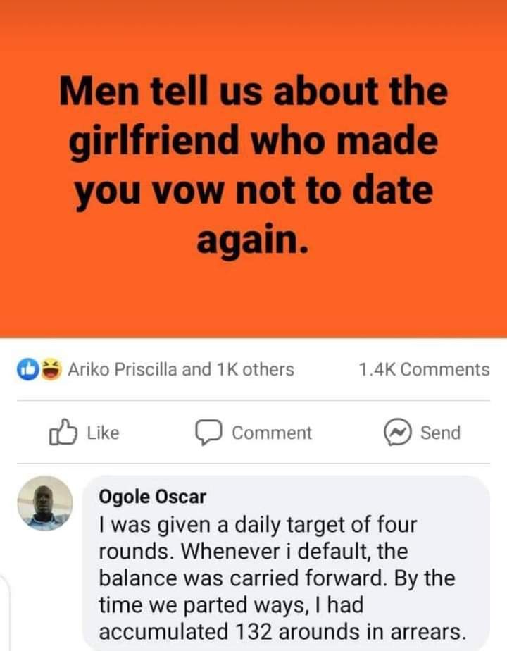Image resolution: width=507 pixels, height=651 pixels.
Task: Click the Ogole Oscar commenter name
Action: pyautogui.click(x=152, y=497)
